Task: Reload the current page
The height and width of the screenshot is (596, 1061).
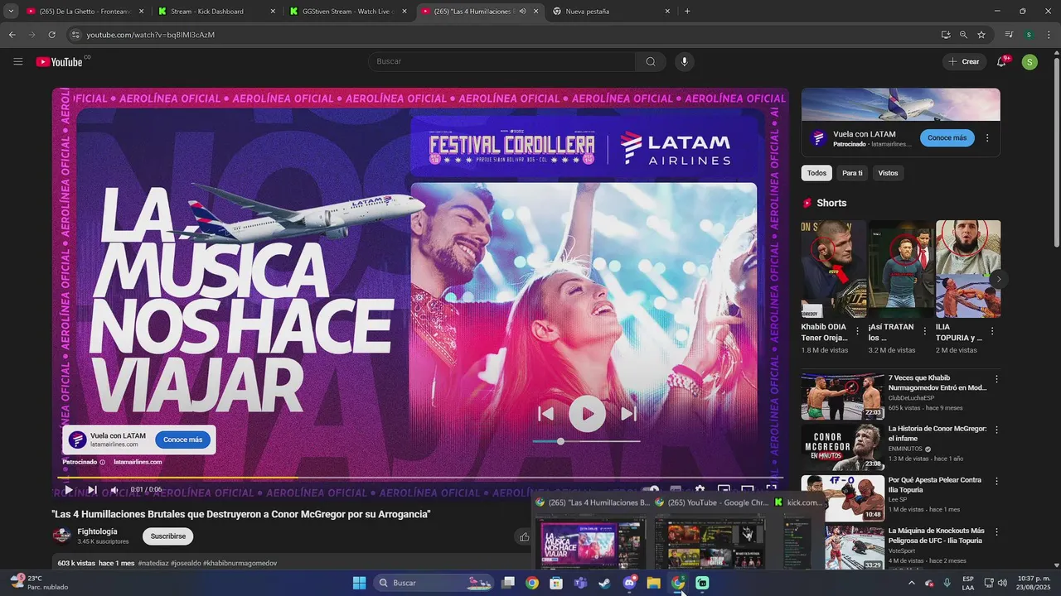Action: pos(51,35)
